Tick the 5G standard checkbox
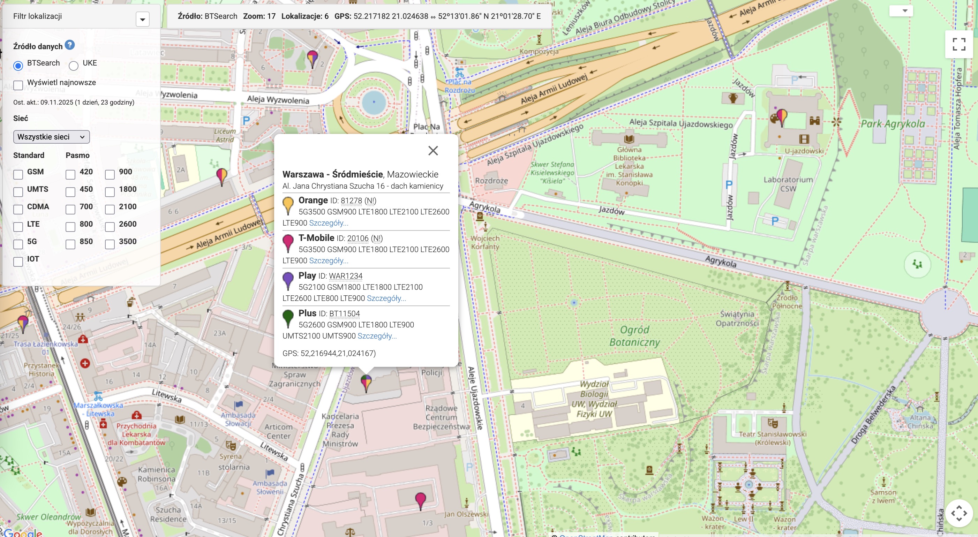The image size is (978, 537). [18, 244]
